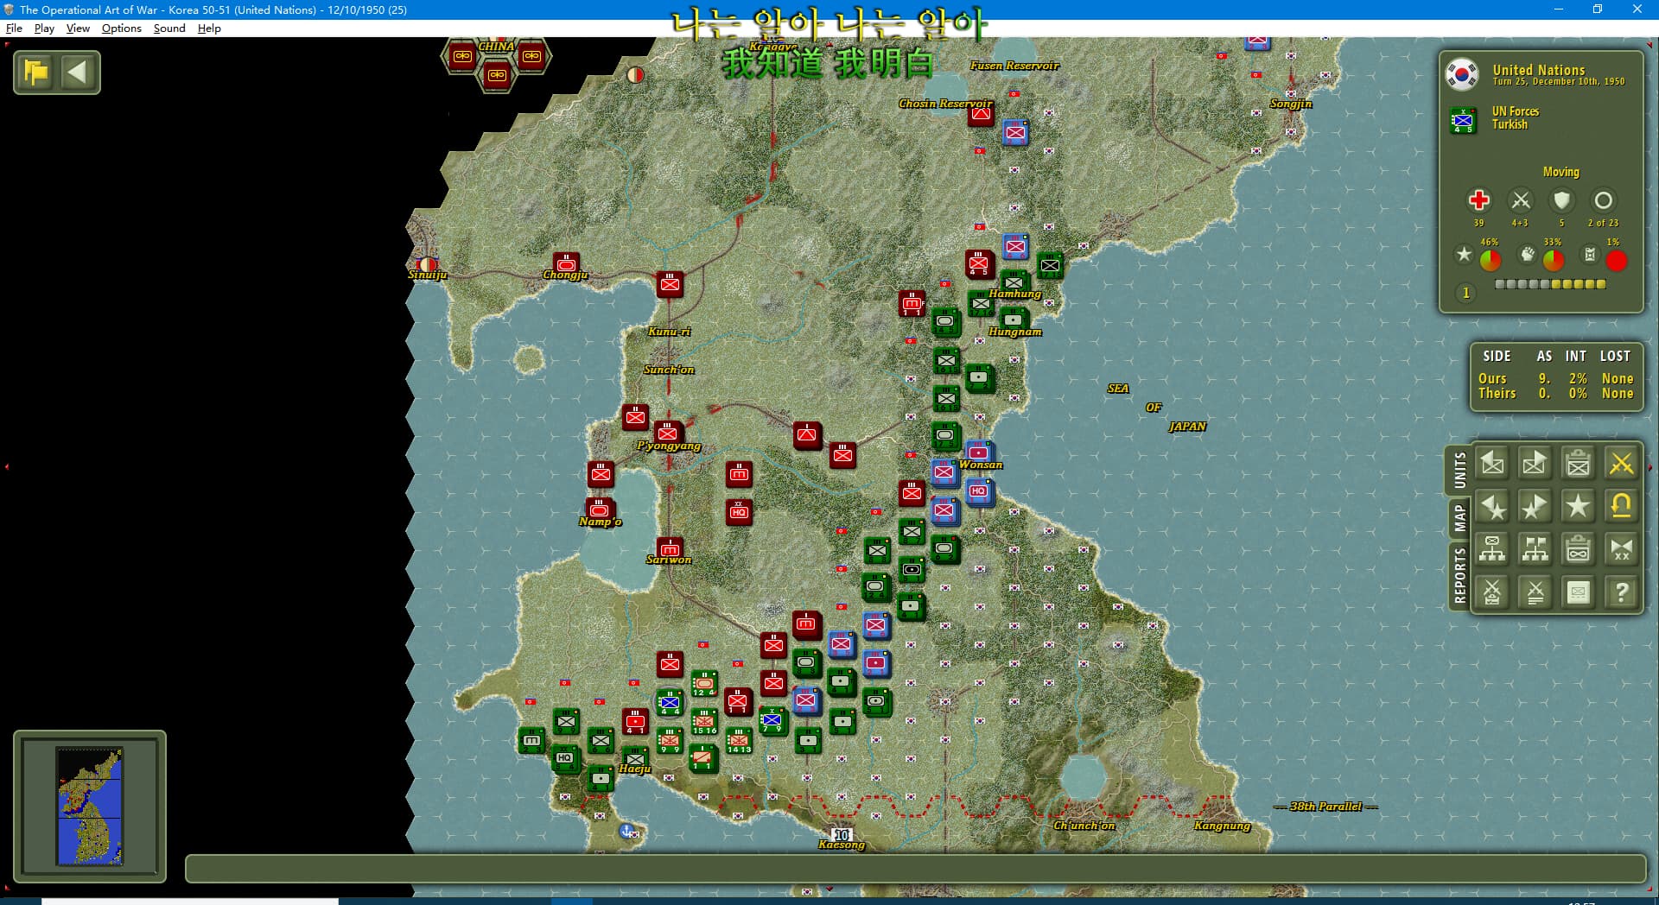The width and height of the screenshot is (1659, 905).
Task: Click the Ours row in combat summary
Action: pyautogui.click(x=1556, y=378)
